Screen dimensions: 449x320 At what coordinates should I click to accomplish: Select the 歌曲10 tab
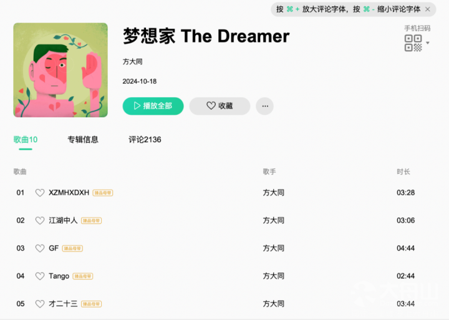coord(26,140)
